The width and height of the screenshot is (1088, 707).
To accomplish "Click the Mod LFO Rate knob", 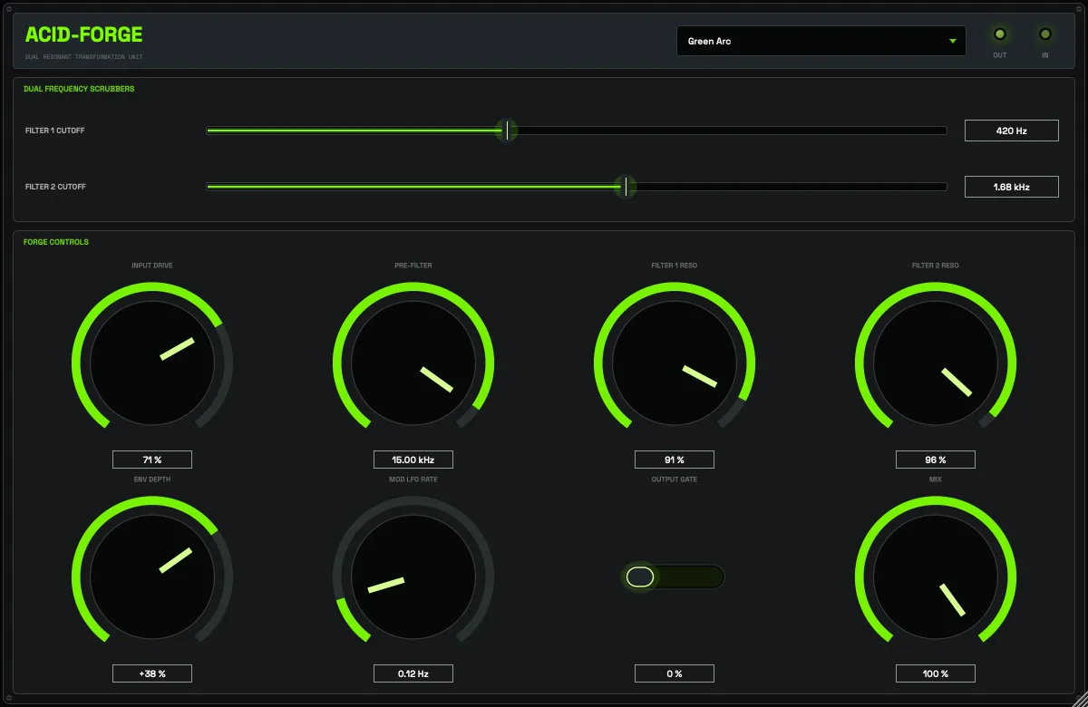I will coord(413,576).
